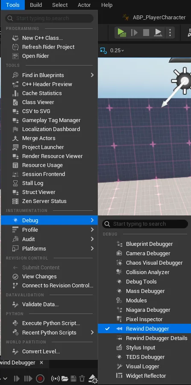
Task: Click the trash icon in Rewind Debugger toolbar
Action: [x=82, y=379]
